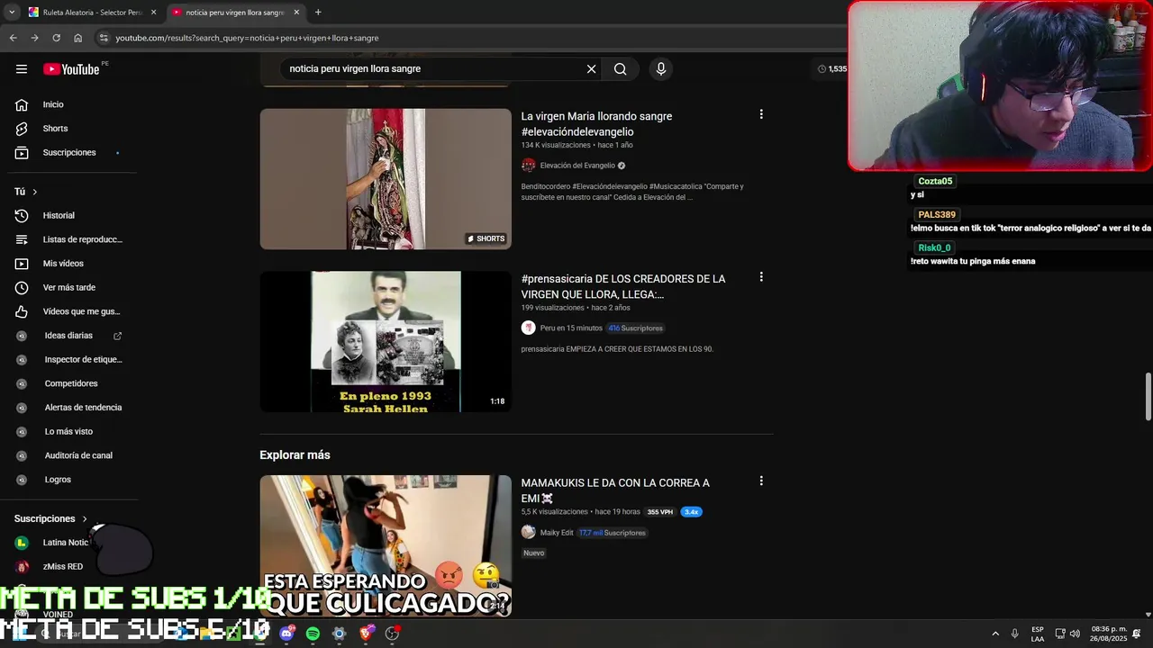The width and height of the screenshot is (1153, 648).
Task: Open Ver más tarde in sidebar
Action: 69,287
